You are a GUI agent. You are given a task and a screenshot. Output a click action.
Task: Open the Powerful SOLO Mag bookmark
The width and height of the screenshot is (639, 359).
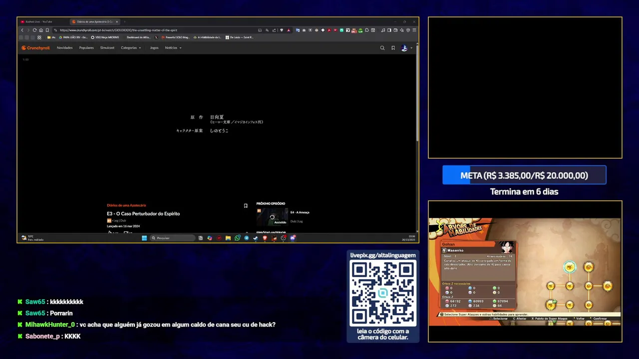[x=175, y=37]
